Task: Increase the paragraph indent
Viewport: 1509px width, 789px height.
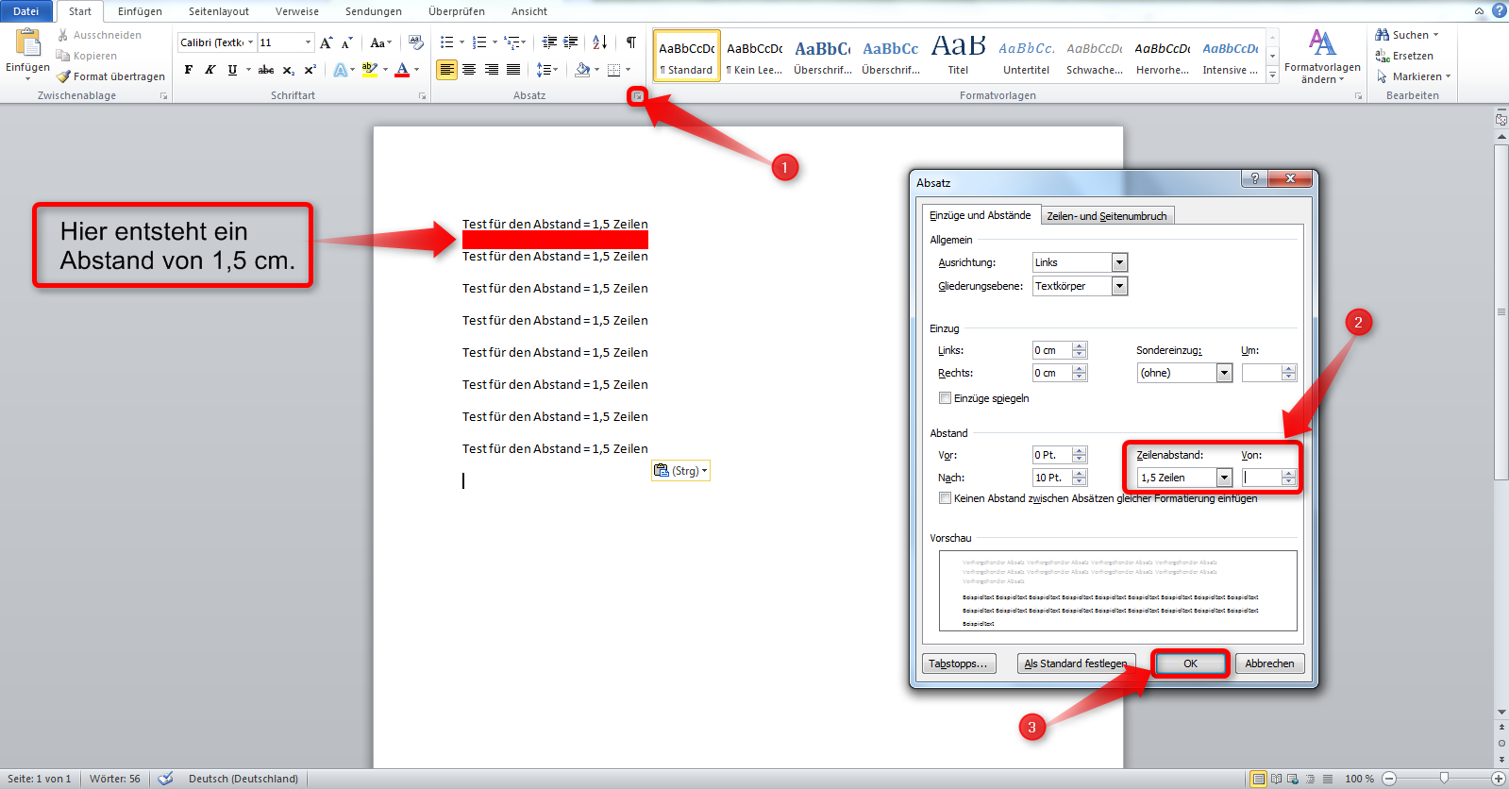Action: tap(570, 42)
